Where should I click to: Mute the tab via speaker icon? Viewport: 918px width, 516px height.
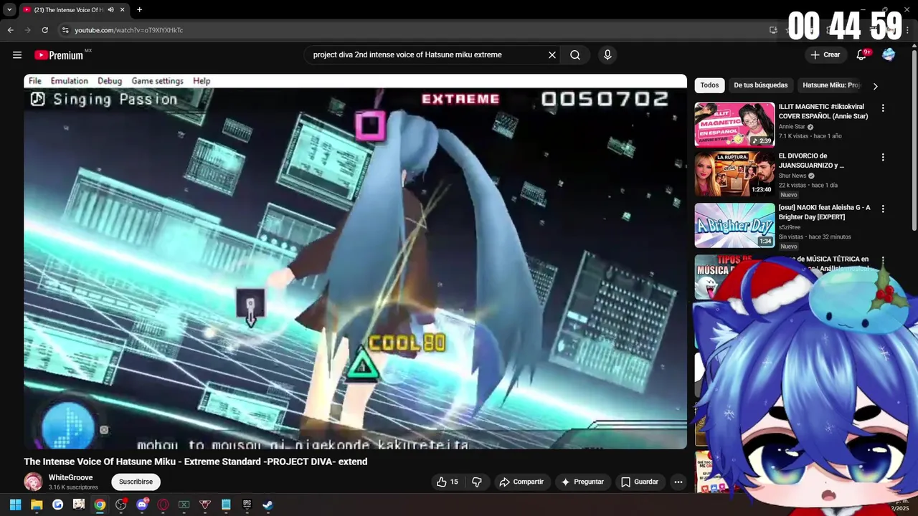click(x=110, y=9)
